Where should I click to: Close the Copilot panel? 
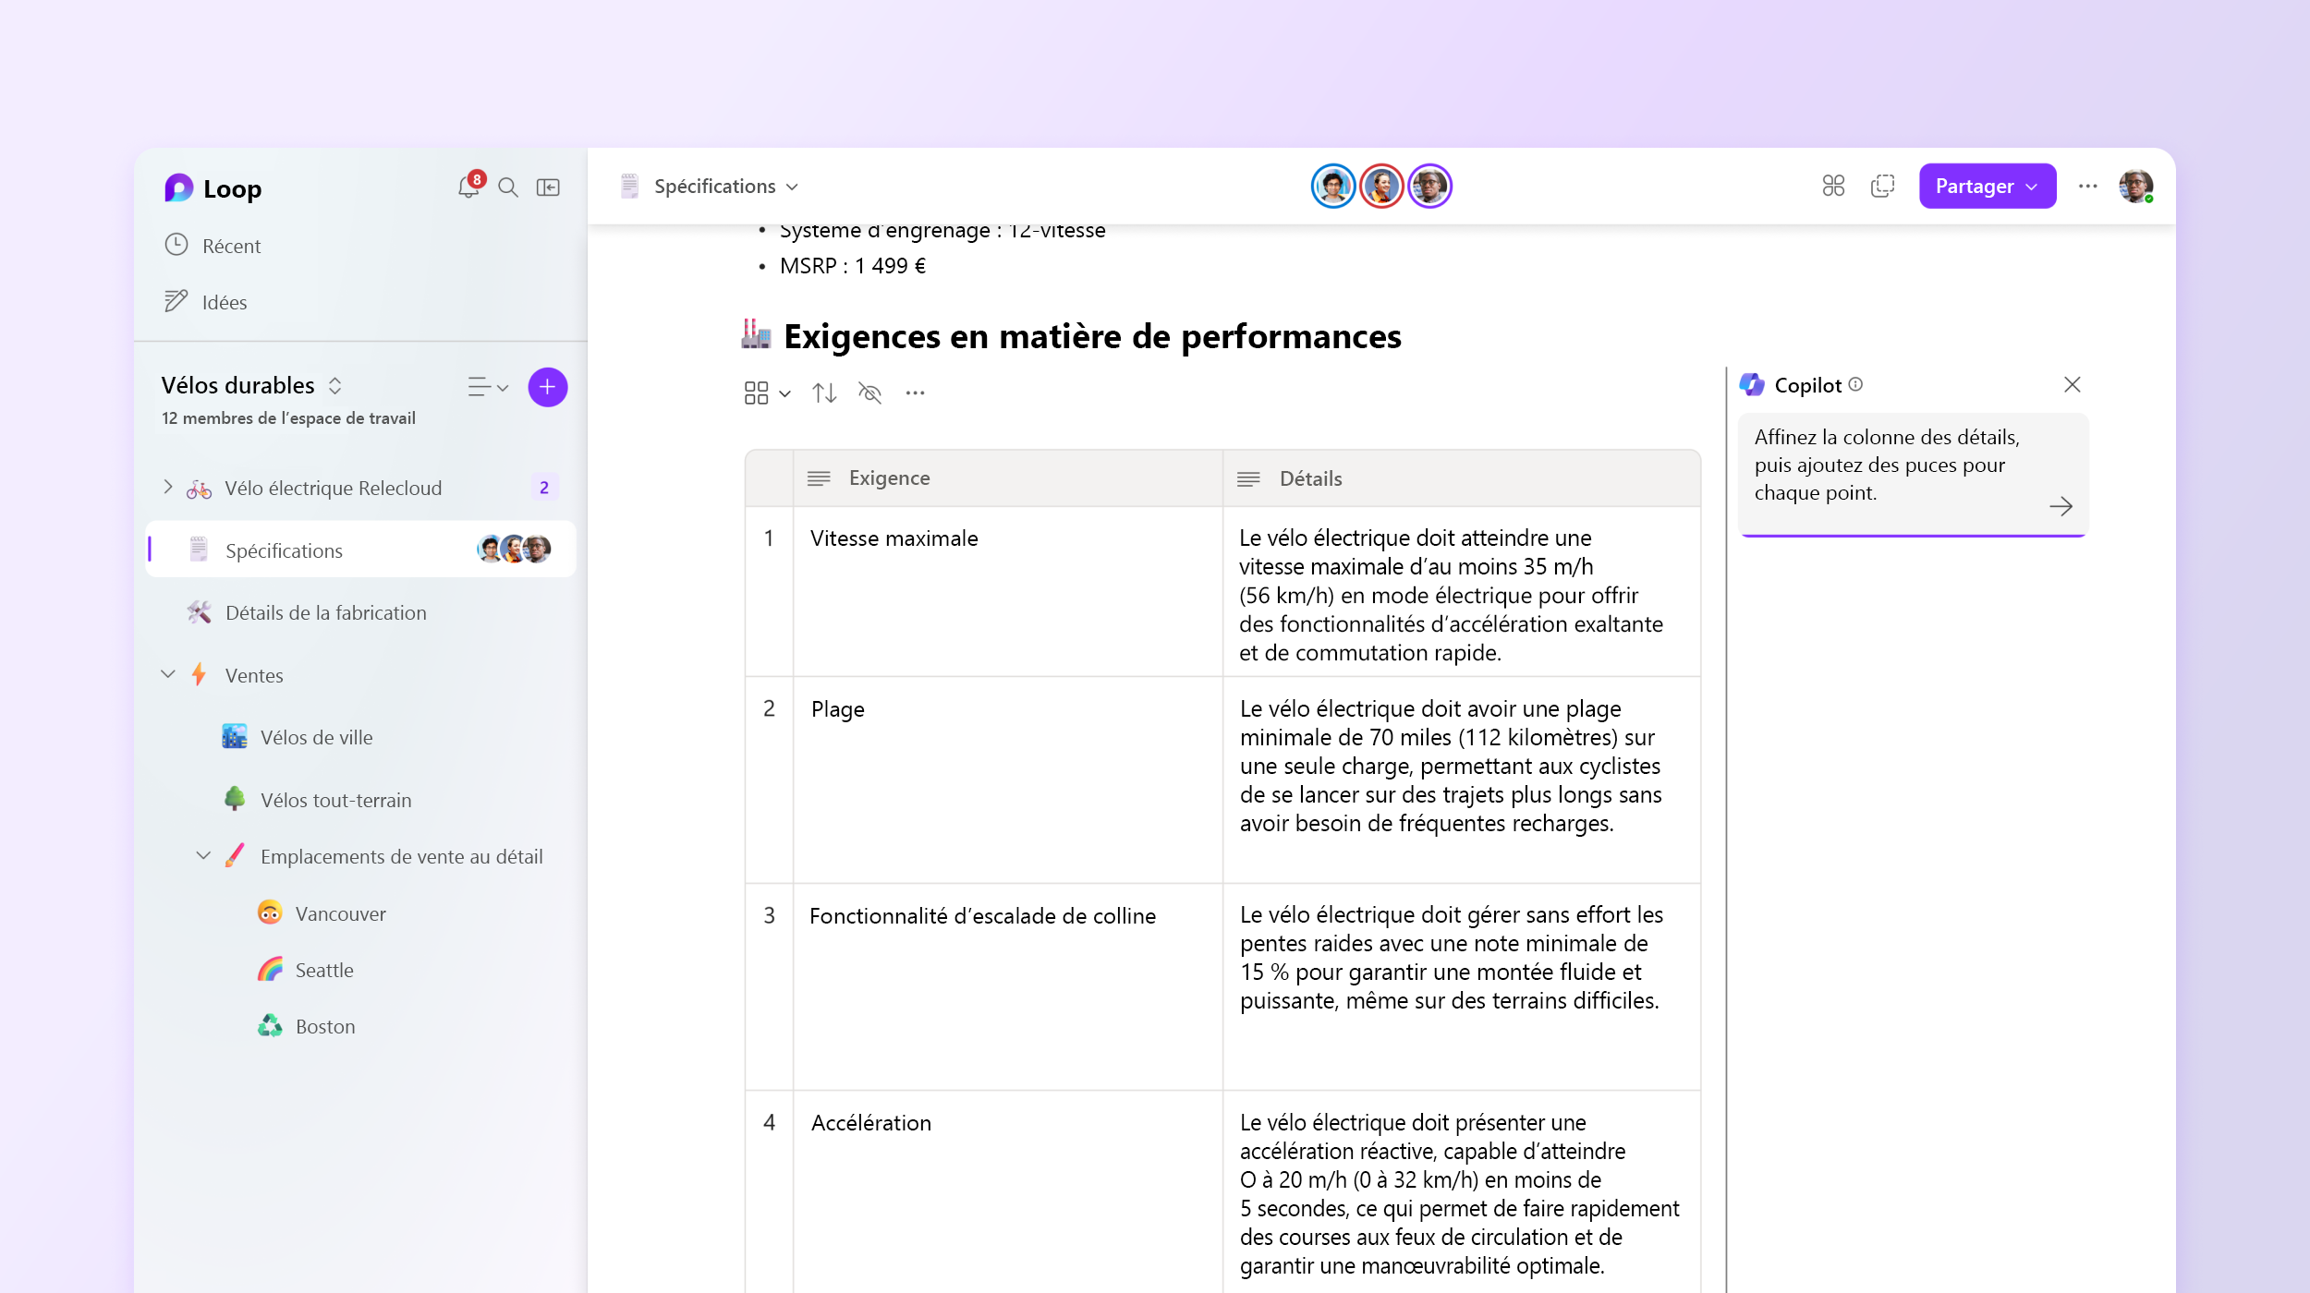click(x=2072, y=384)
